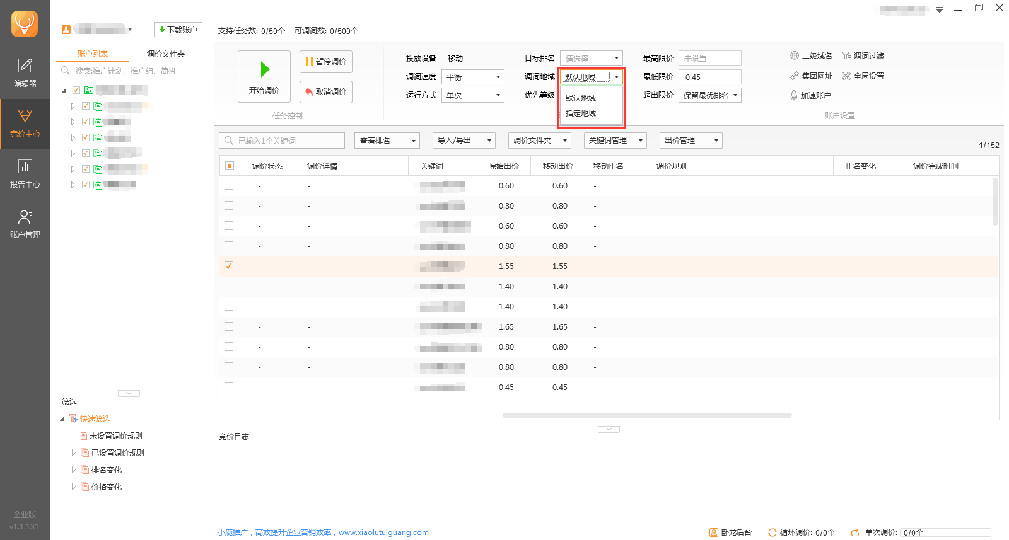1009x540 pixels.
Task: Toggle the root account checkbox in tree
Action: [76, 90]
